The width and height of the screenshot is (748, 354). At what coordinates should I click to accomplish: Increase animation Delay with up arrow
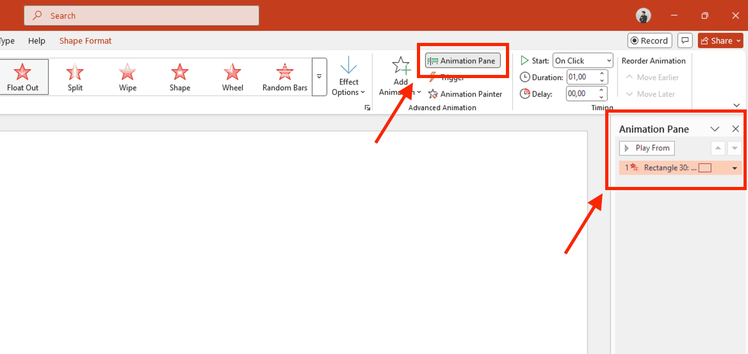pos(602,90)
